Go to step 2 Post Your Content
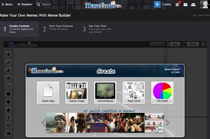This screenshot has height=139, width=210. 59,29
